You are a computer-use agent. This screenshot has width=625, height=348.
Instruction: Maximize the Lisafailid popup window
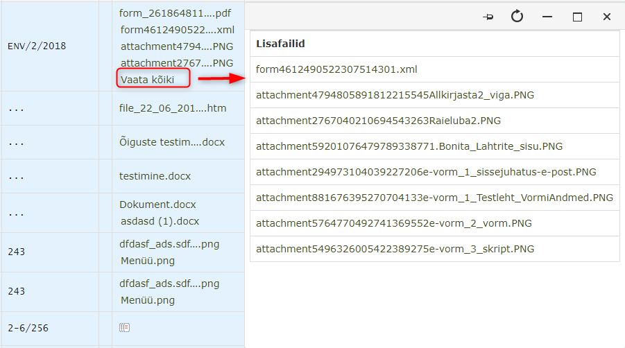click(577, 17)
